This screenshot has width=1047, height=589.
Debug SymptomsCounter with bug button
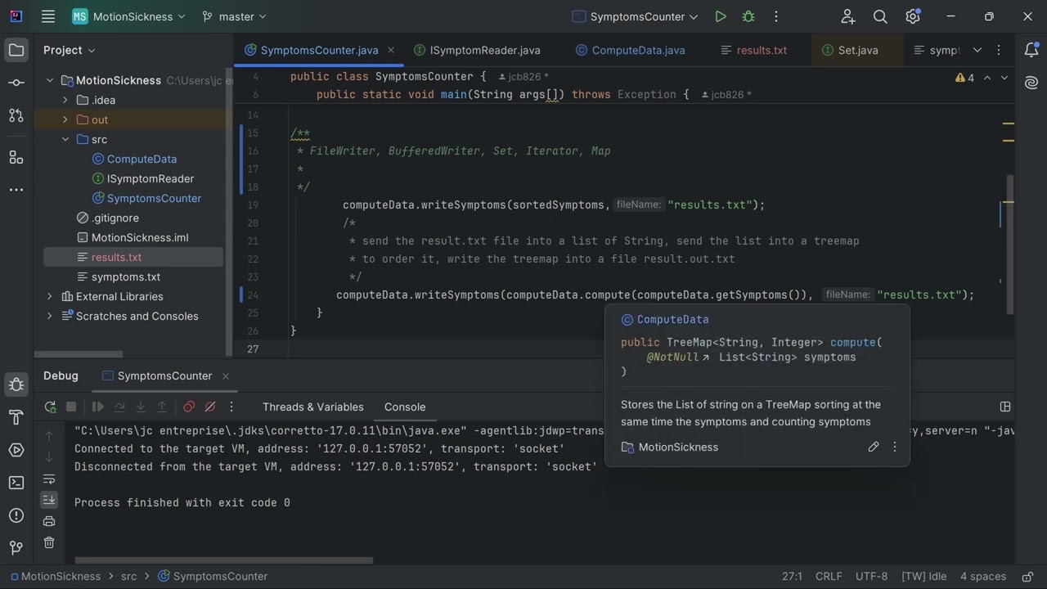[x=748, y=16]
